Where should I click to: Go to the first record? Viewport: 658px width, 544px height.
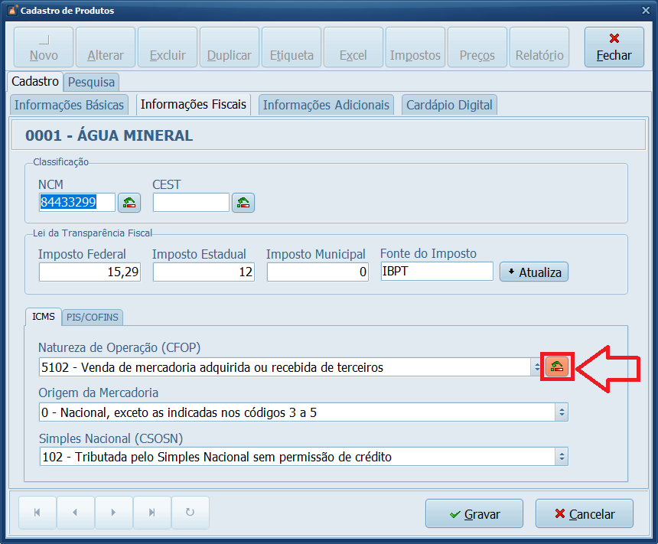tap(37, 513)
